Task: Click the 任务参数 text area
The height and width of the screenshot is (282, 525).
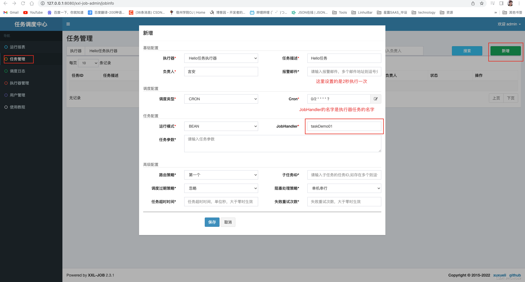Action: pyautogui.click(x=283, y=143)
